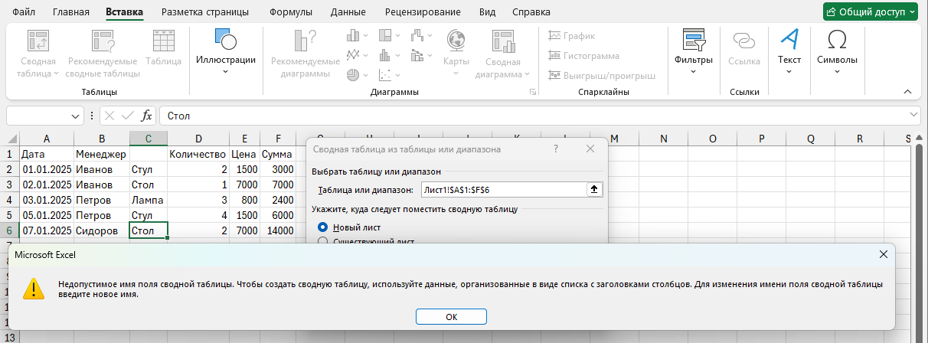Click the Выигрыш/проигрыш sparkline button

pos(602,76)
